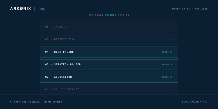218x109 pixels.
Task: Click the ARKØNIX tag in the Allocation row
Action: [167, 77]
